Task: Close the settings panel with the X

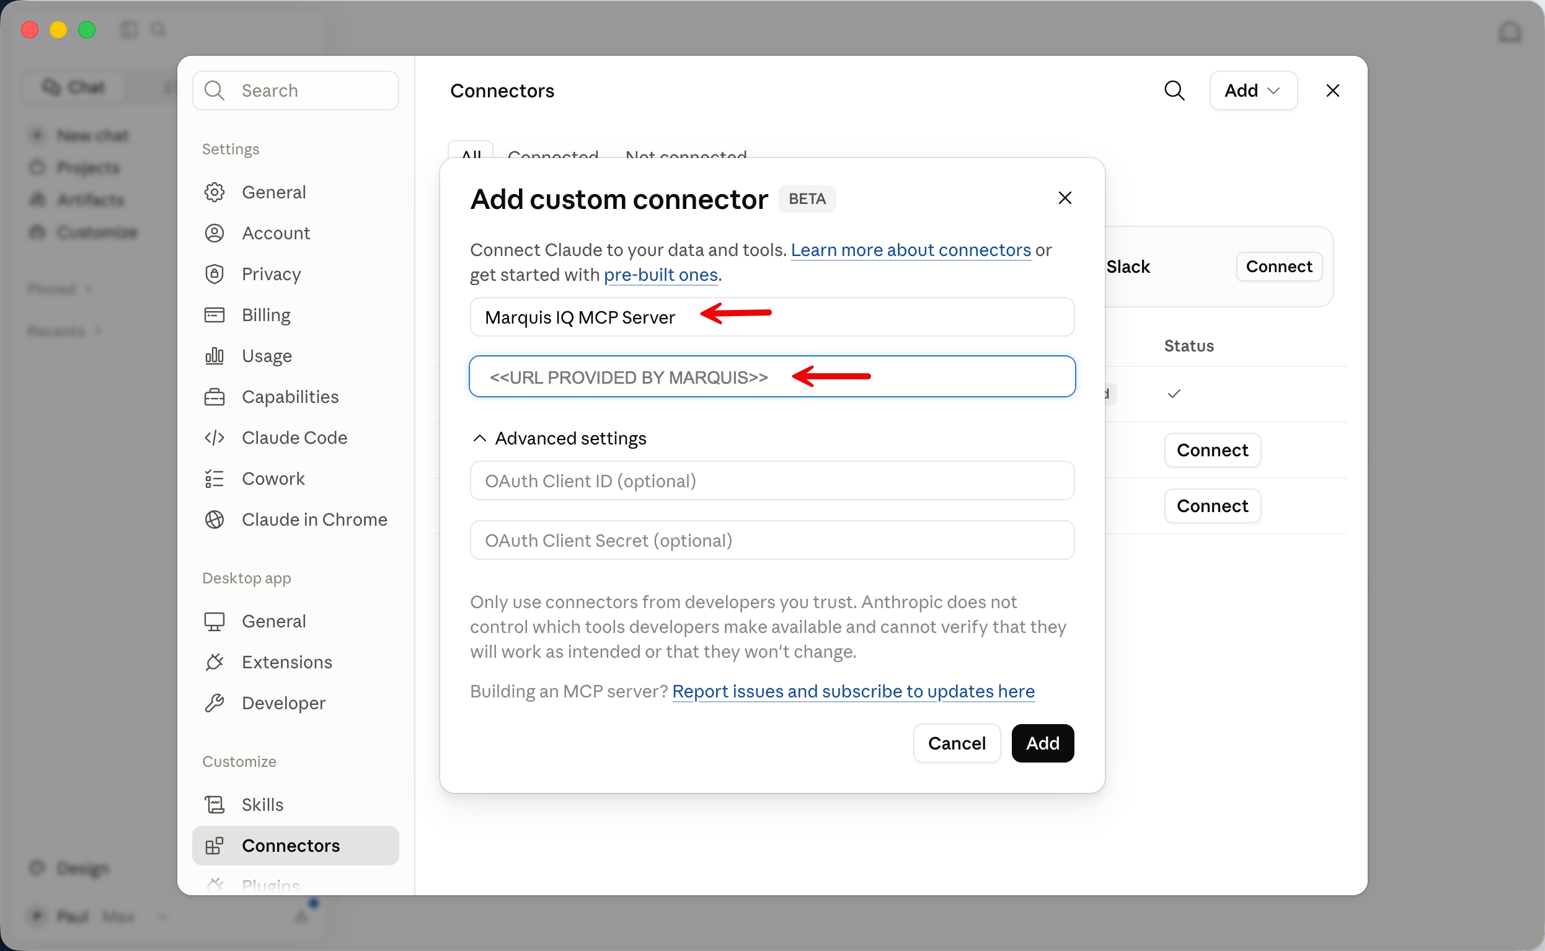Action: pyautogui.click(x=1332, y=91)
